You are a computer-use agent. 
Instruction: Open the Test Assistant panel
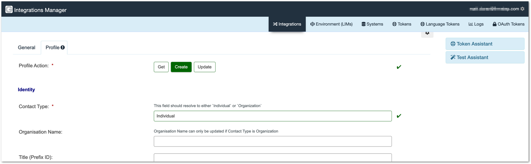click(x=485, y=57)
